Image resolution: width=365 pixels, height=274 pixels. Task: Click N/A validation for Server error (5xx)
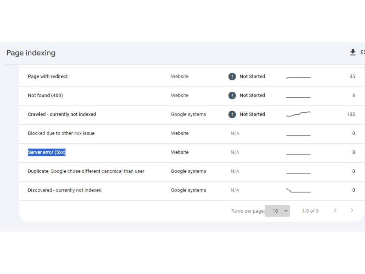point(235,152)
